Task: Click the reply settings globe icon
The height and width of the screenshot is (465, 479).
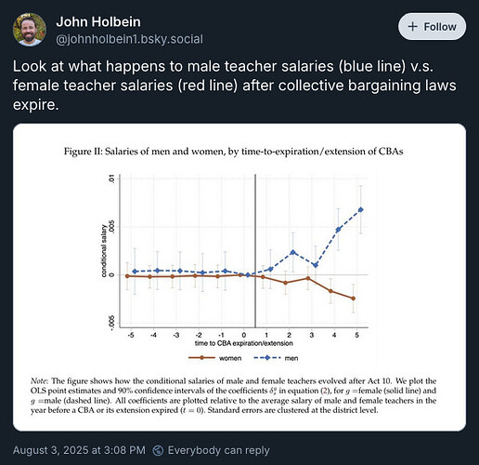Action: coord(158,450)
